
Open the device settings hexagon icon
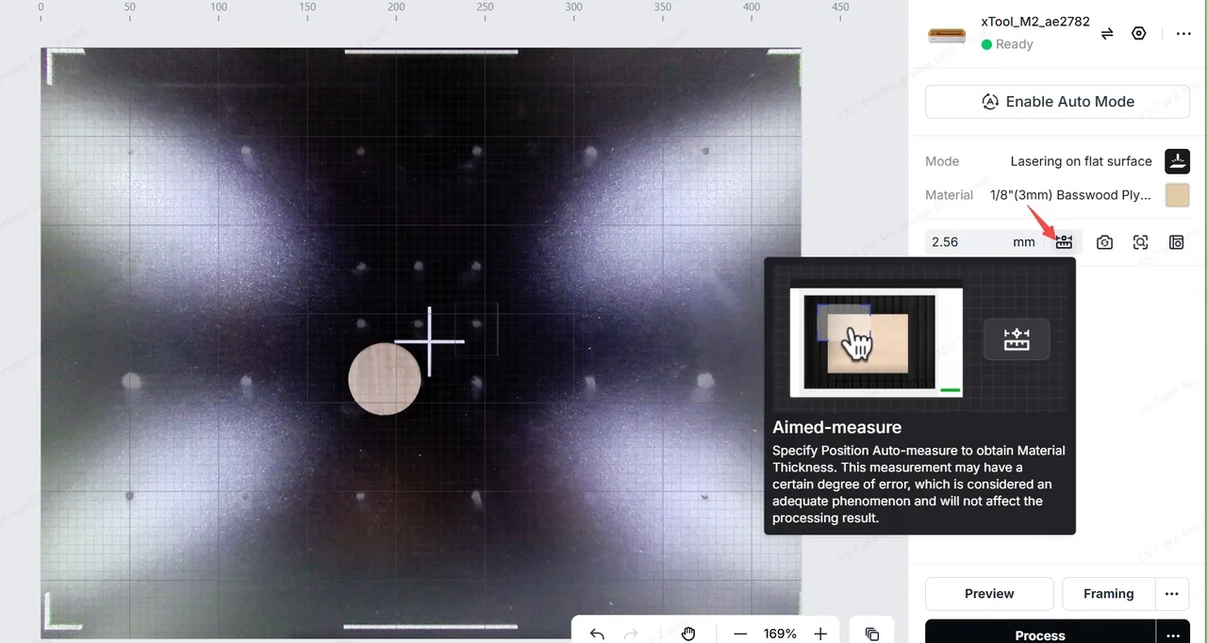point(1139,33)
